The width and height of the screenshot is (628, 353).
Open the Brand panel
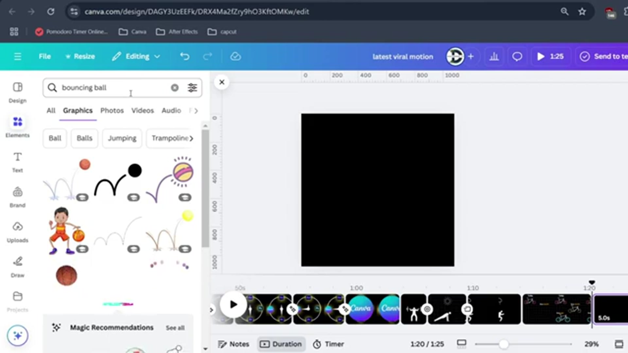[x=17, y=197]
